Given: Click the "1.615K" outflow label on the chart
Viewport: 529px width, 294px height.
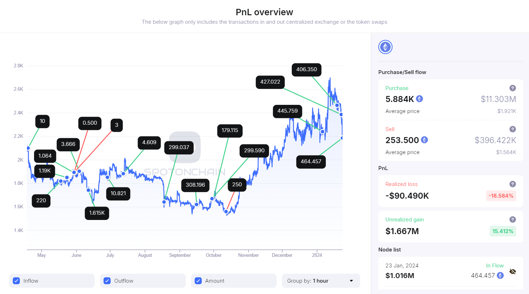Looking at the screenshot, I should coord(97,213).
